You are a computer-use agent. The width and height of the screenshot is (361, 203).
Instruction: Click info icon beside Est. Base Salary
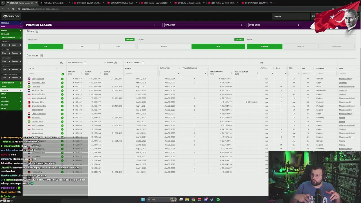85,63
